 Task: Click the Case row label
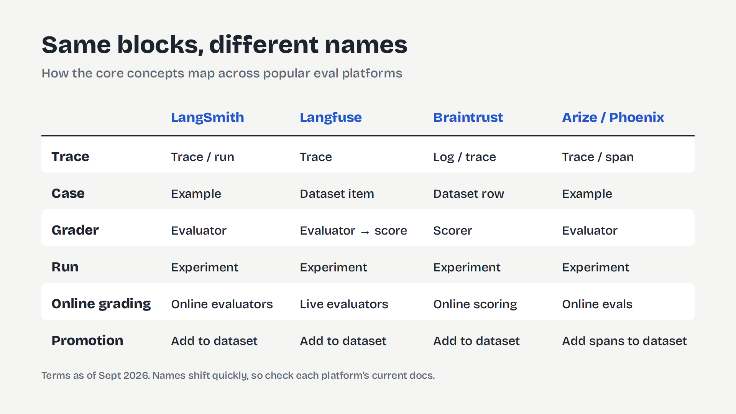pos(68,193)
